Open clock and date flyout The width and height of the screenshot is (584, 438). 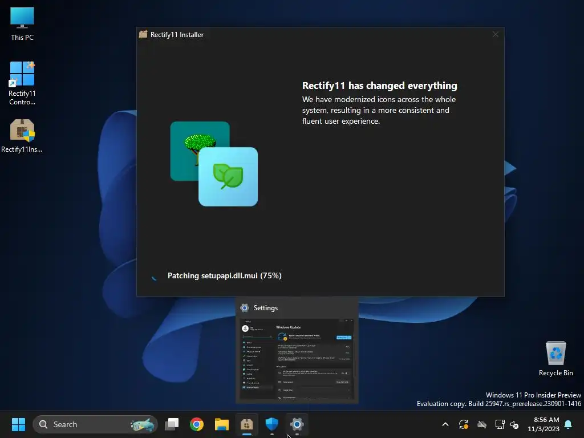[544, 424]
